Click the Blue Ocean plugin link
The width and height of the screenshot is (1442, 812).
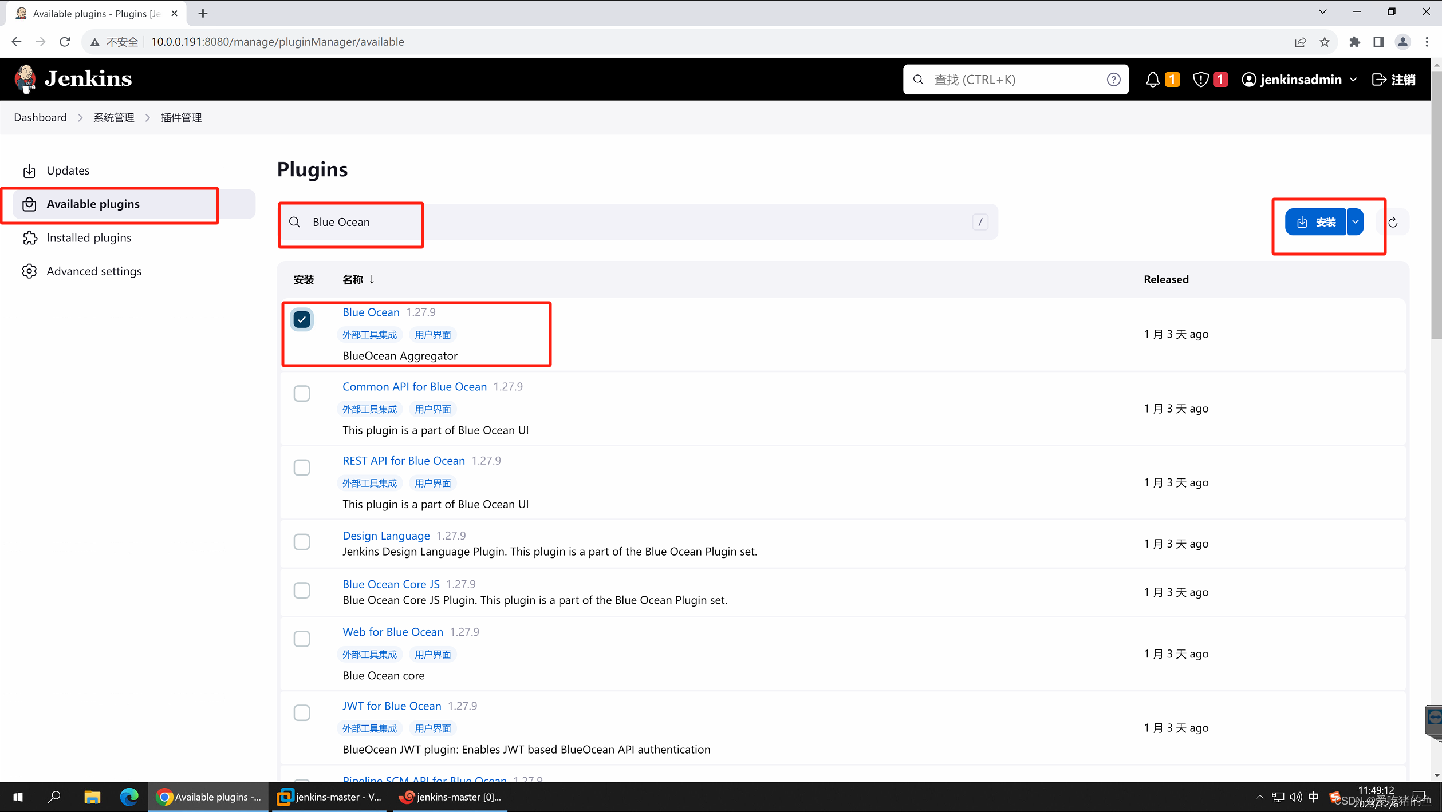[x=371, y=311]
